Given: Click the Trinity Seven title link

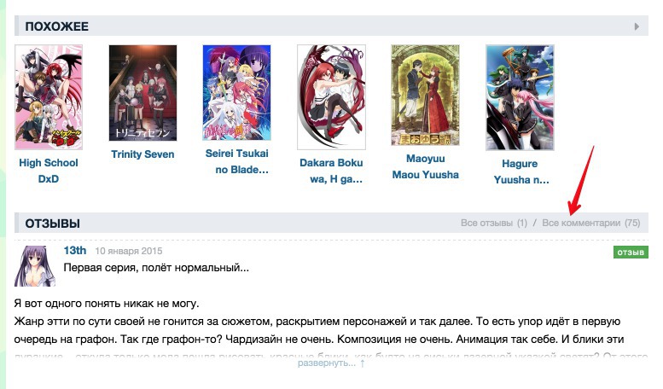Looking at the screenshot, I should click(x=142, y=154).
